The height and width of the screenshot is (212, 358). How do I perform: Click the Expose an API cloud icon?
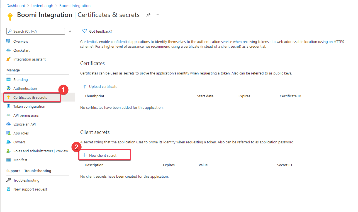tap(8, 124)
